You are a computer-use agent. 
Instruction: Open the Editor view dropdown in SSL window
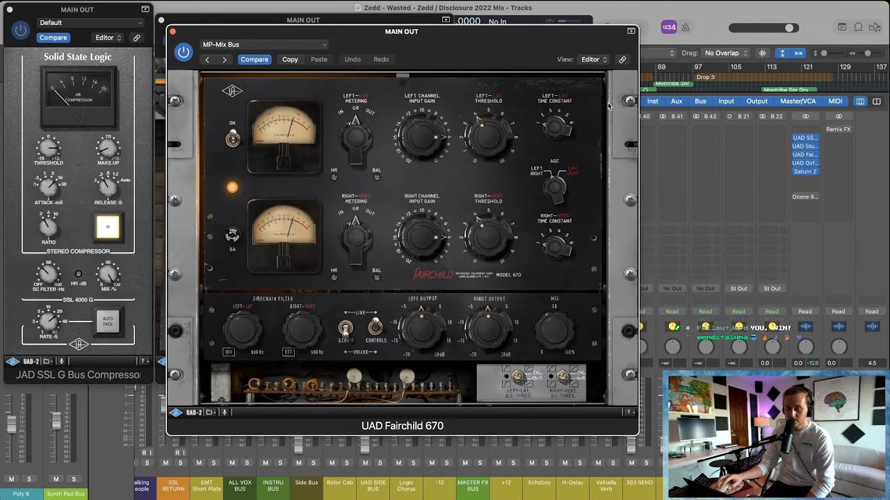(x=108, y=37)
